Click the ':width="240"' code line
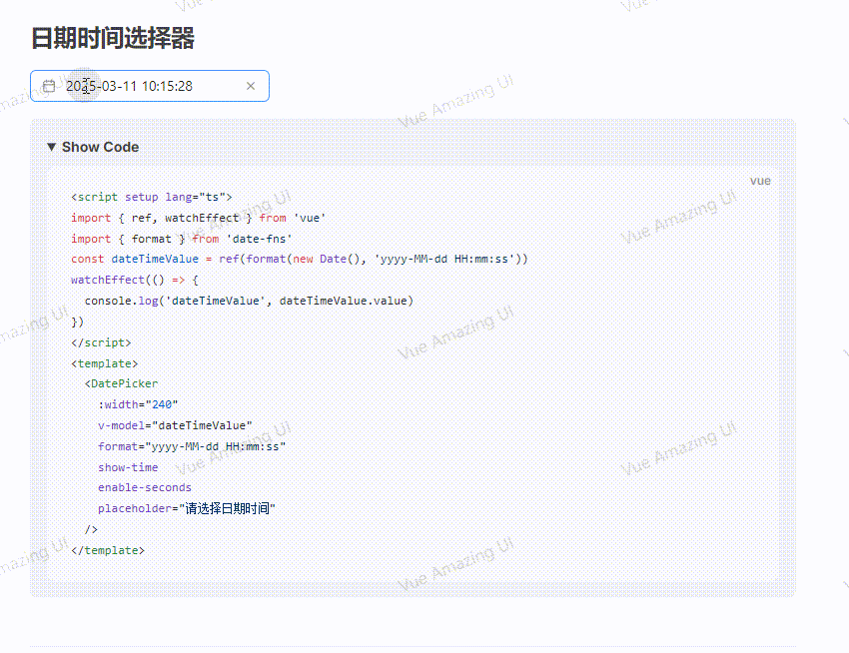Screen dimensions: 849x653 tap(138, 404)
